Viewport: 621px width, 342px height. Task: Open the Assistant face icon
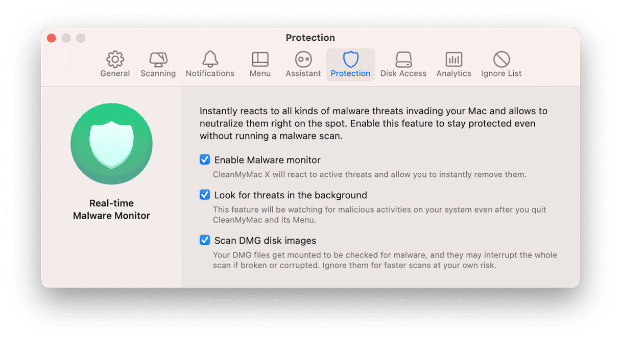coord(303,59)
